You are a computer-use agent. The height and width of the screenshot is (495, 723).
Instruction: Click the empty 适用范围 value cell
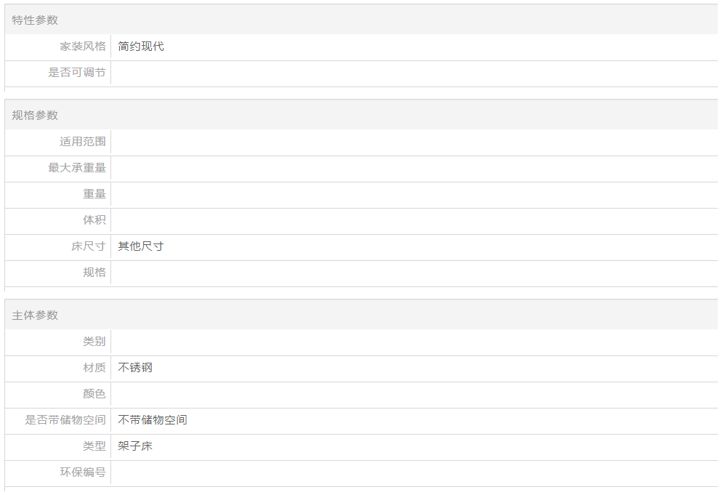point(414,142)
